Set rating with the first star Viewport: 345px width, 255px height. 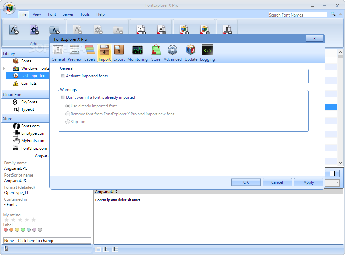point(7,220)
